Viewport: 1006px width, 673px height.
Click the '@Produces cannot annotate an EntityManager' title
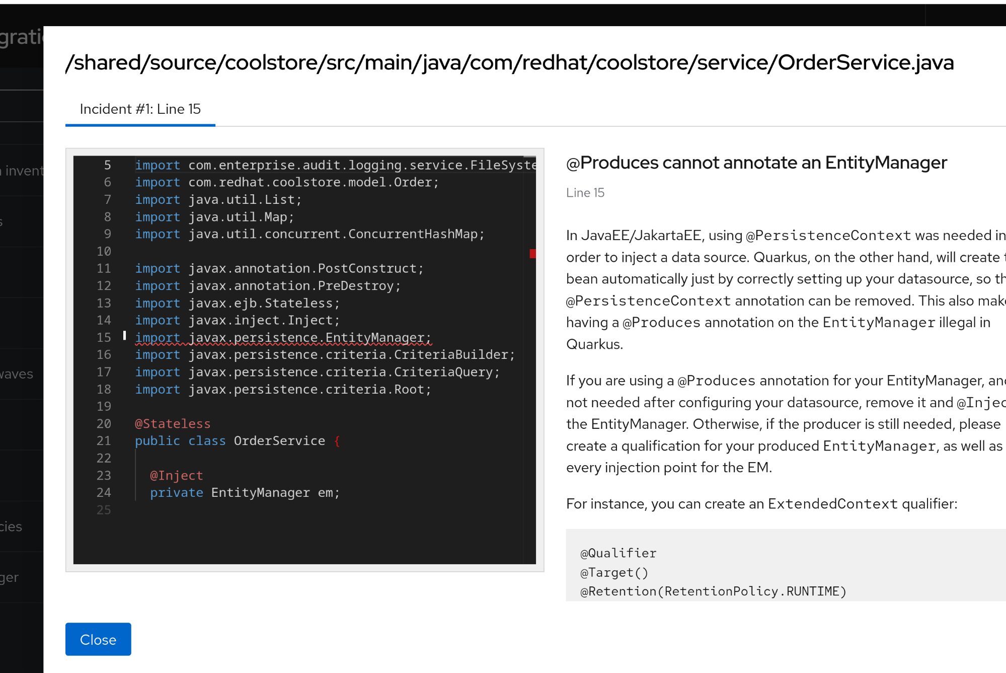click(756, 163)
